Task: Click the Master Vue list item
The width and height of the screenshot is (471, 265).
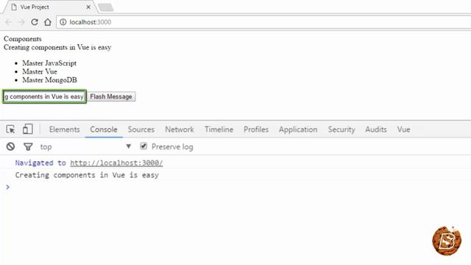Action: (39, 71)
